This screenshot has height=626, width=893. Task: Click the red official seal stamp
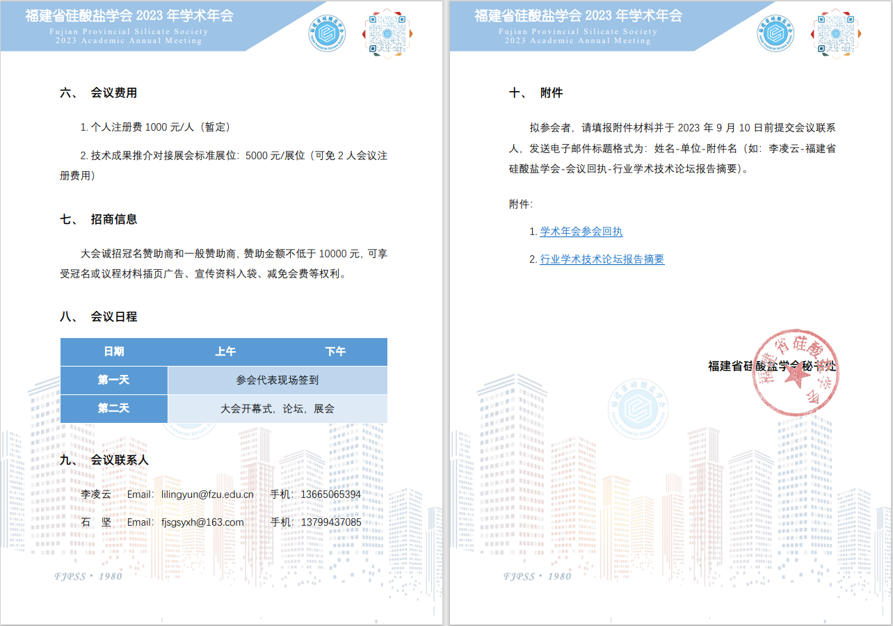pos(796,372)
